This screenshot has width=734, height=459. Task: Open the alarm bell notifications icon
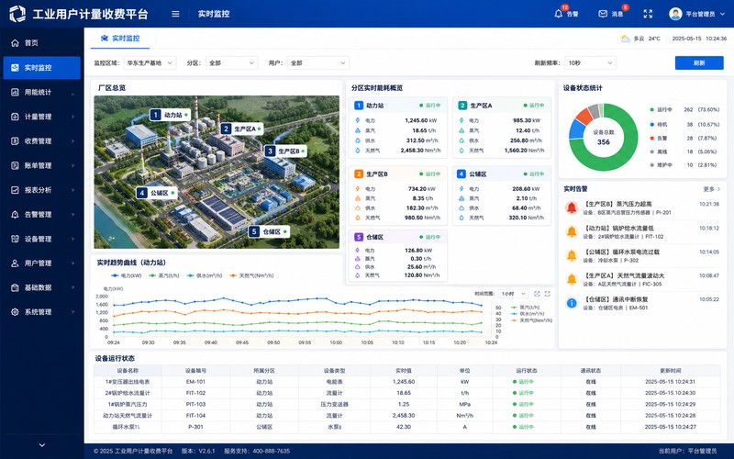click(x=559, y=14)
